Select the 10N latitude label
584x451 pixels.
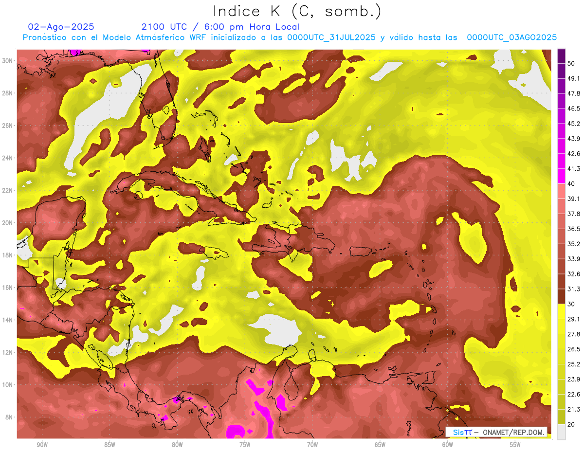coord(8,385)
